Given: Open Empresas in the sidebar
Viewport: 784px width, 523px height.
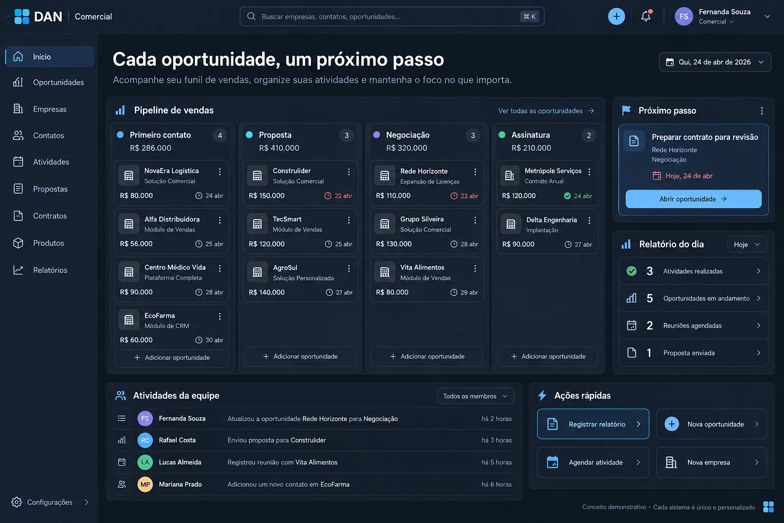Looking at the screenshot, I should coord(50,109).
